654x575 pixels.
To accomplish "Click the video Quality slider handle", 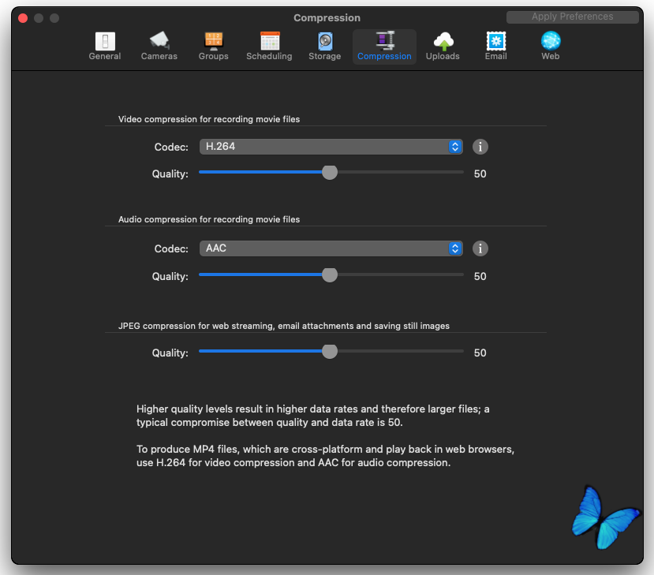I will (330, 172).
